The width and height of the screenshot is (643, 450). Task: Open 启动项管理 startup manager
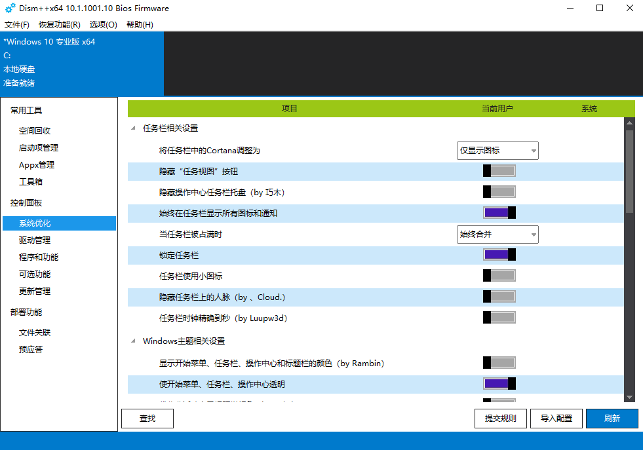coord(41,147)
